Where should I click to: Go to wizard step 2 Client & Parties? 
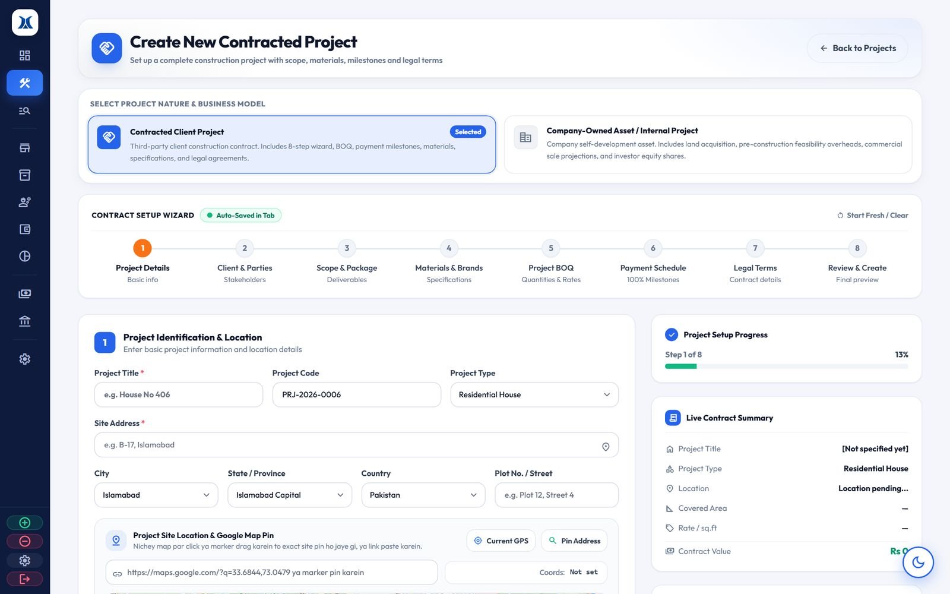tap(245, 262)
